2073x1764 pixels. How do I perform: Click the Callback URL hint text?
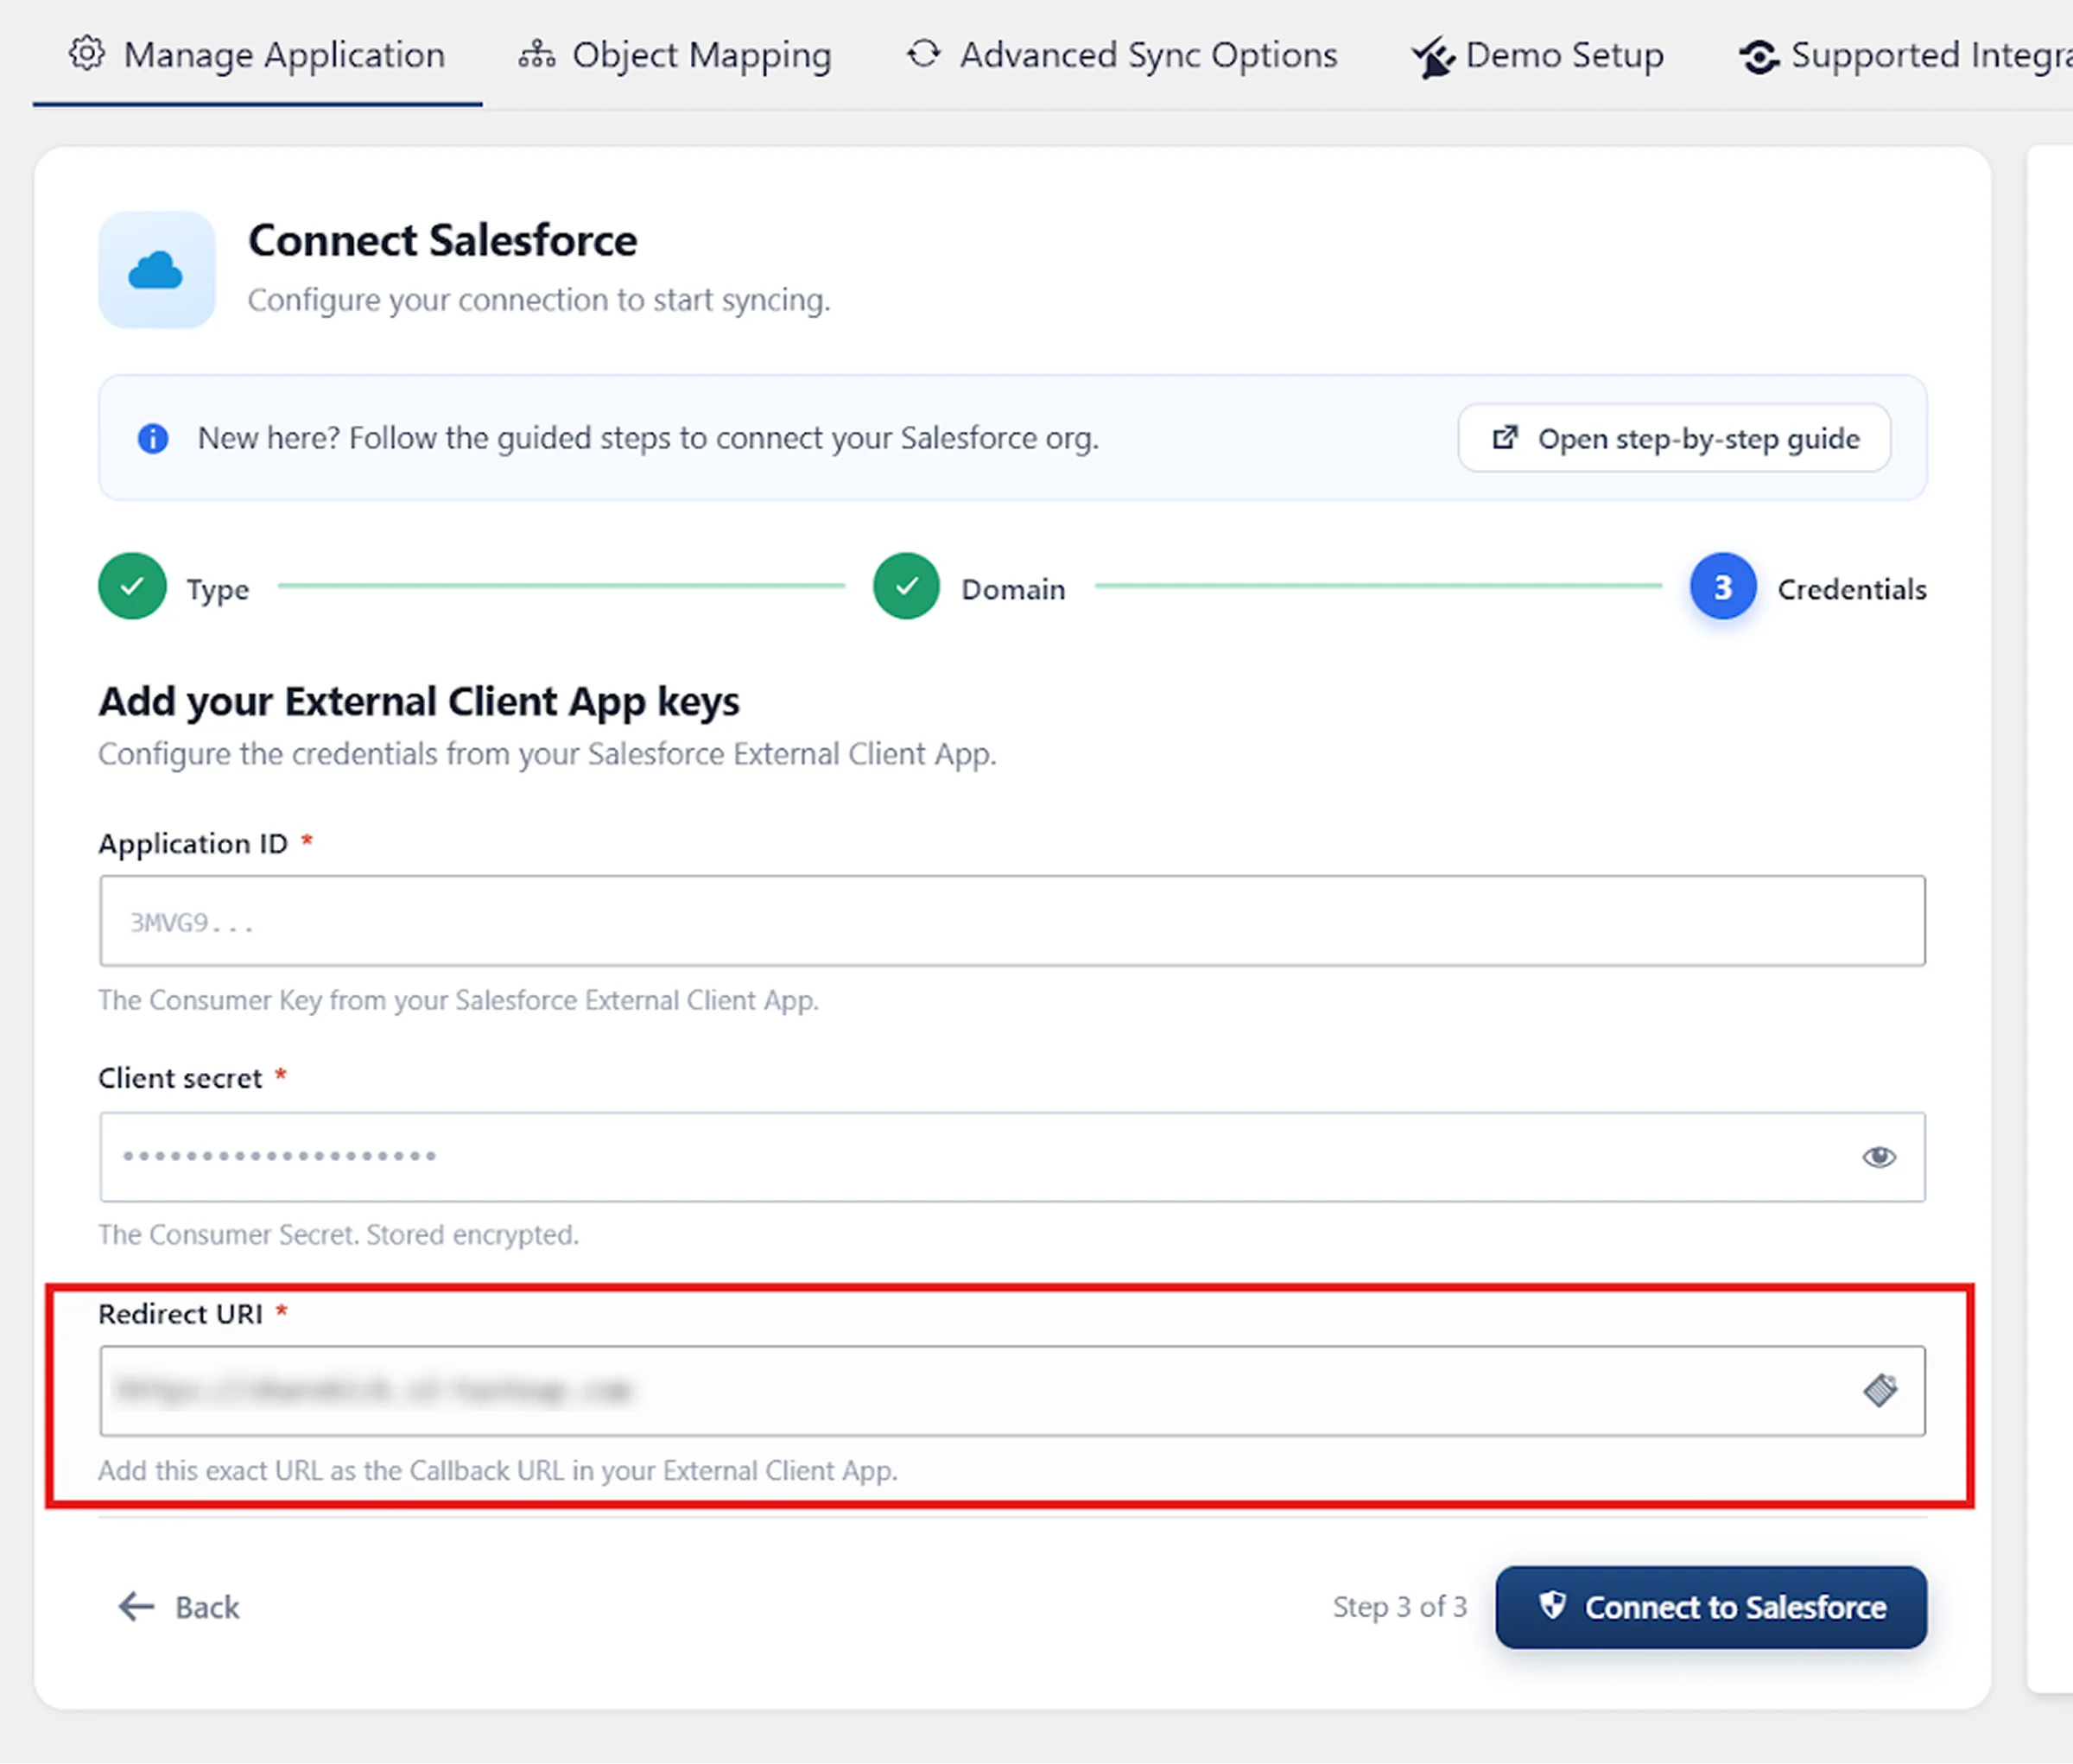pos(498,1471)
